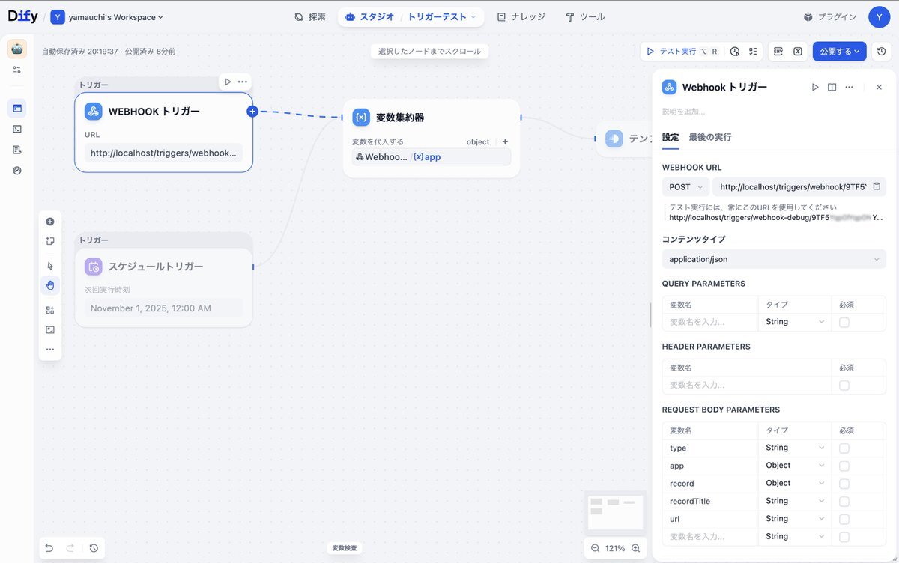
Task: Switch to 最後の実行 tab
Action: pyautogui.click(x=710, y=137)
